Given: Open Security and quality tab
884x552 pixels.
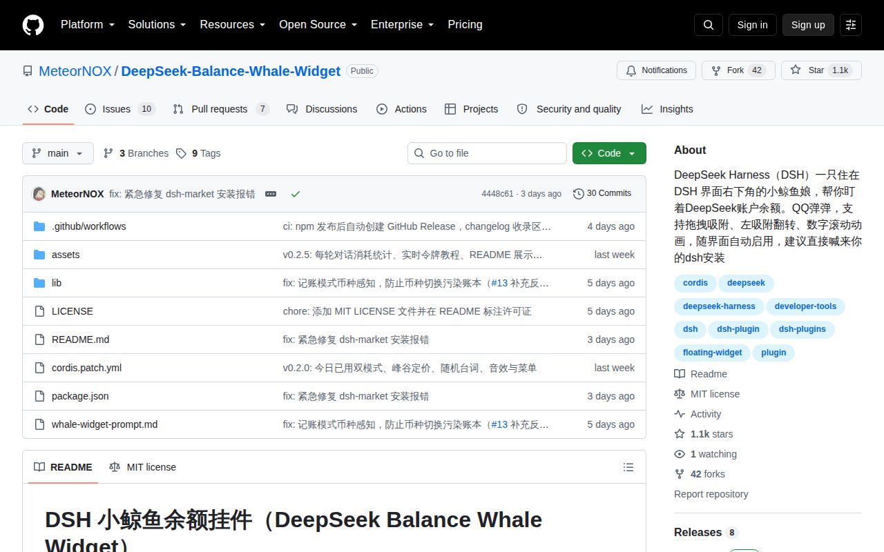Looking at the screenshot, I should click(x=569, y=109).
